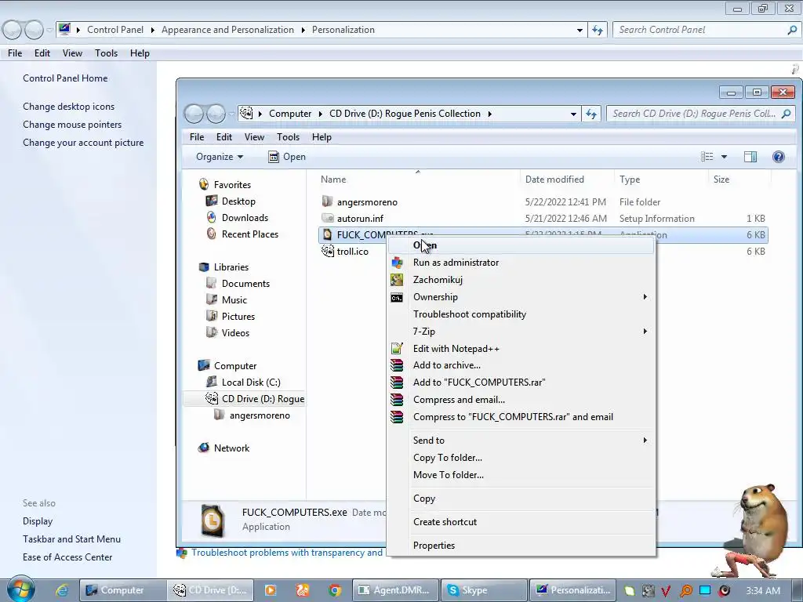Expand the Ownership submenu
Viewport: 803px width, 602px height.
(x=521, y=297)
